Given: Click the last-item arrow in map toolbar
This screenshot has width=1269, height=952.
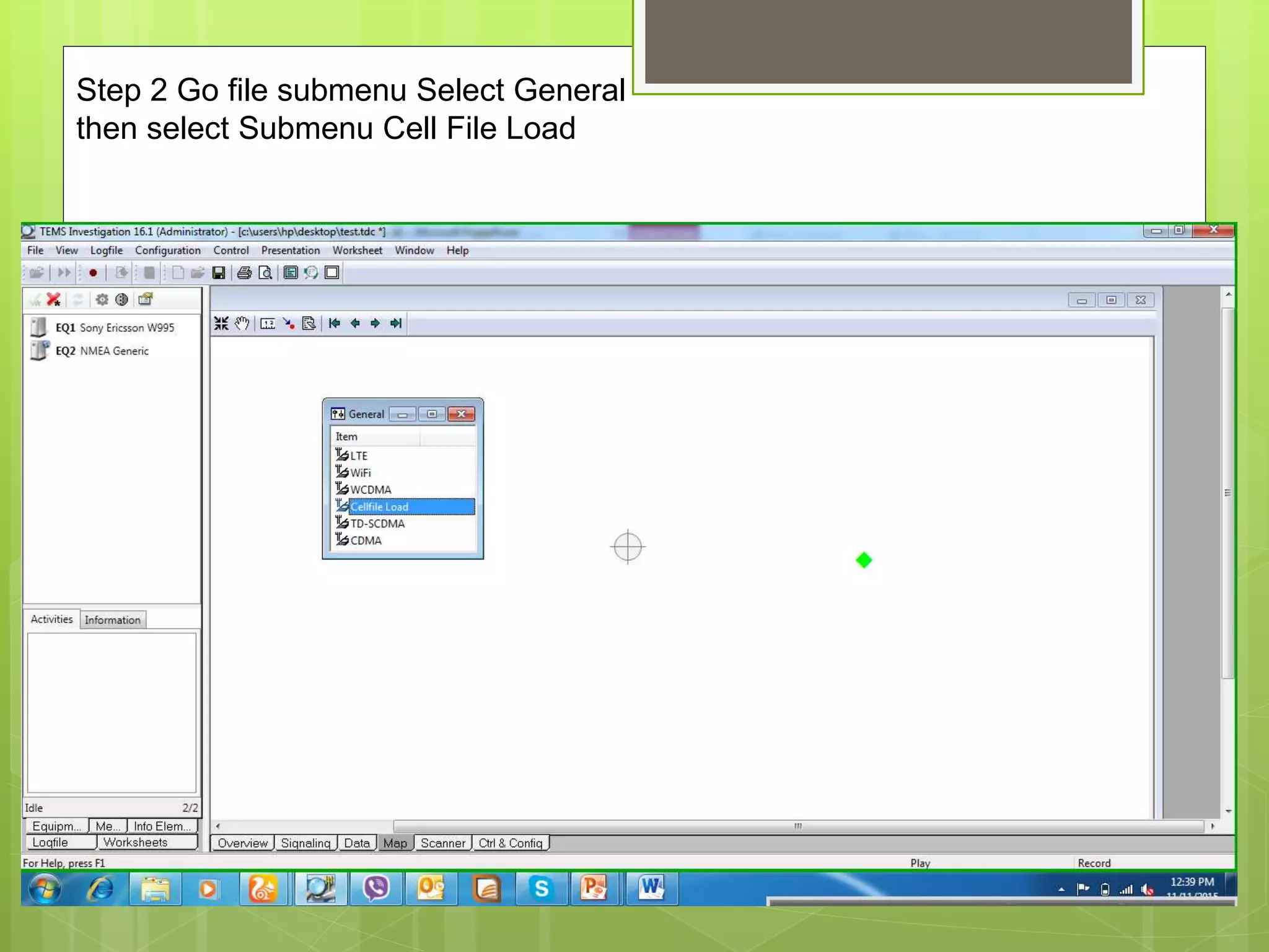Looking at the screenshot, I should click(x=396, y=324).
